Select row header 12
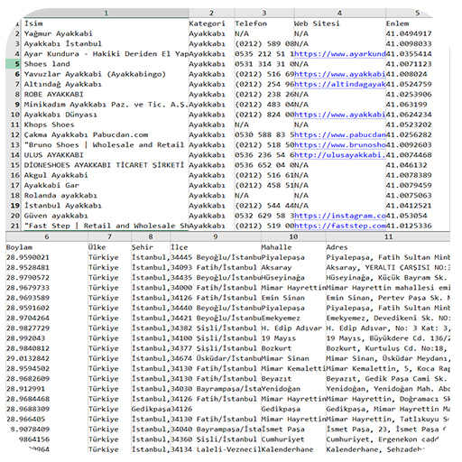This screenshot has height=462, width=462. 14,134
